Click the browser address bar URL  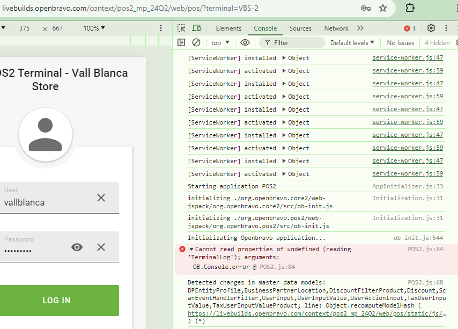click(130, 8)
